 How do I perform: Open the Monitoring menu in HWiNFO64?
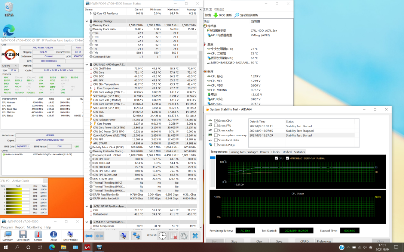tap(34, 227)
